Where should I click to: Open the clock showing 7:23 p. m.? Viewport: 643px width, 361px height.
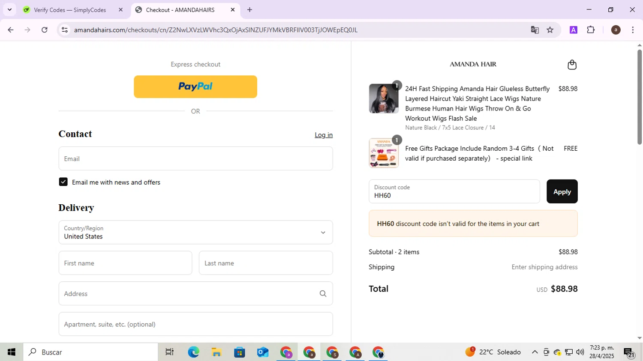click(x=602, y=352)
